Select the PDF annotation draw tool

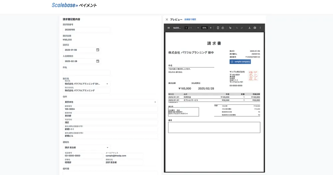pos(230,28)
